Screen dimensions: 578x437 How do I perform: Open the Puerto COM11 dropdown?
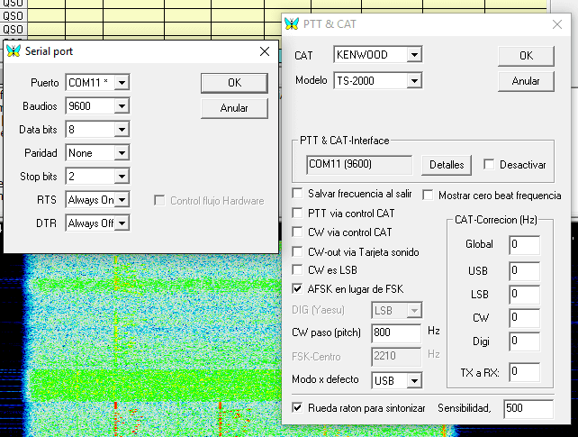tap(122, 83)
